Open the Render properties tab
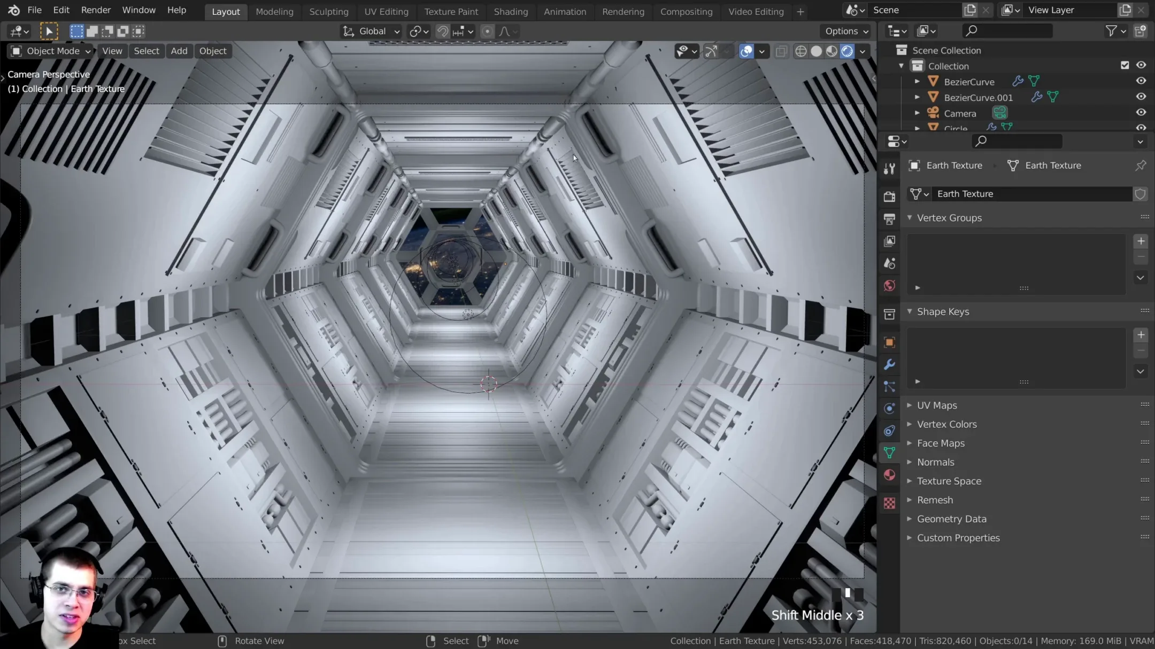The height and width of the screenshot is (649, 1155). click(x=889, y=196)
